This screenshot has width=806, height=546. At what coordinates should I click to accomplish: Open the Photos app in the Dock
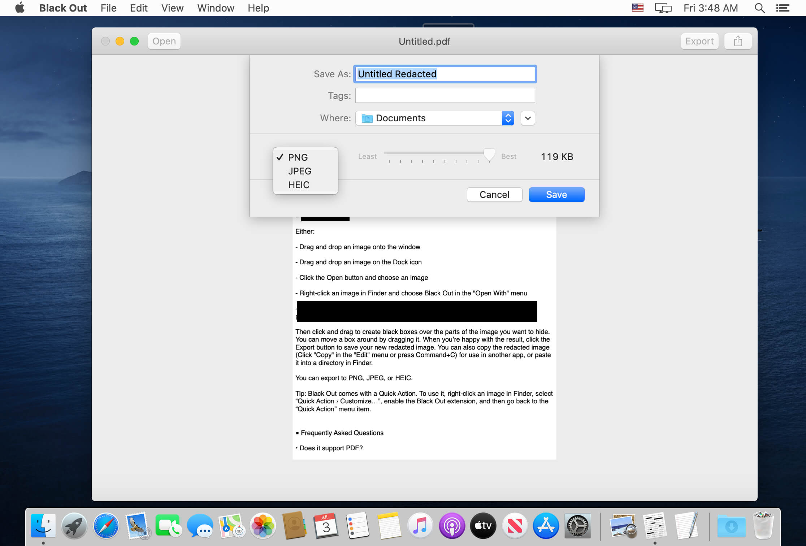click(x=263, y=526)
